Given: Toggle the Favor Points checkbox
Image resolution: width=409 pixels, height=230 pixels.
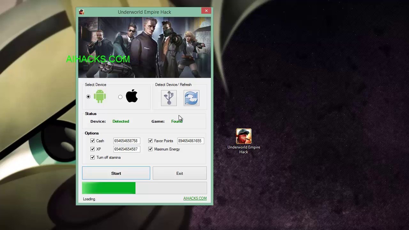Looking at the screenshot, I should click(x=150, y=141).
